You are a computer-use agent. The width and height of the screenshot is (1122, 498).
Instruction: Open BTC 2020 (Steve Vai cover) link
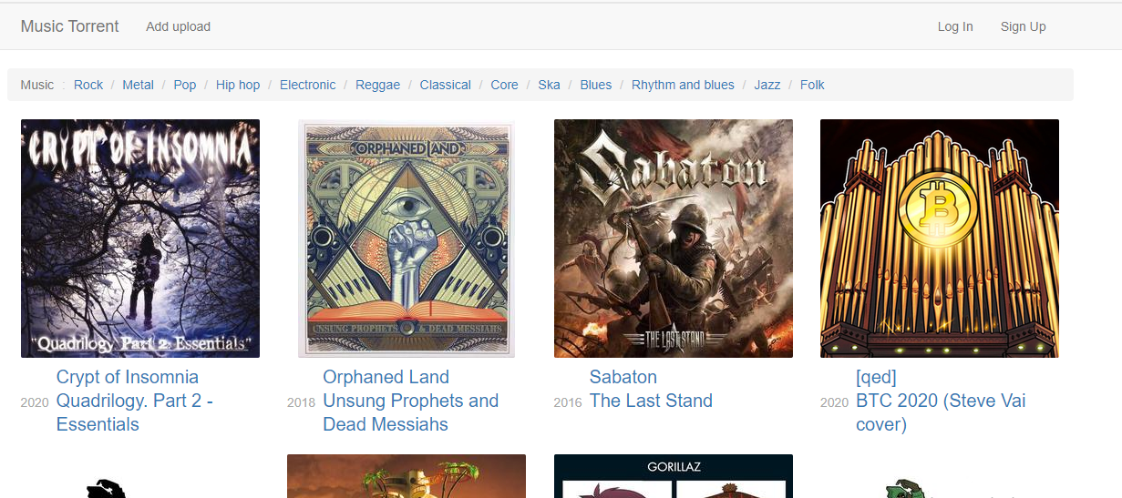click(941, 412)
